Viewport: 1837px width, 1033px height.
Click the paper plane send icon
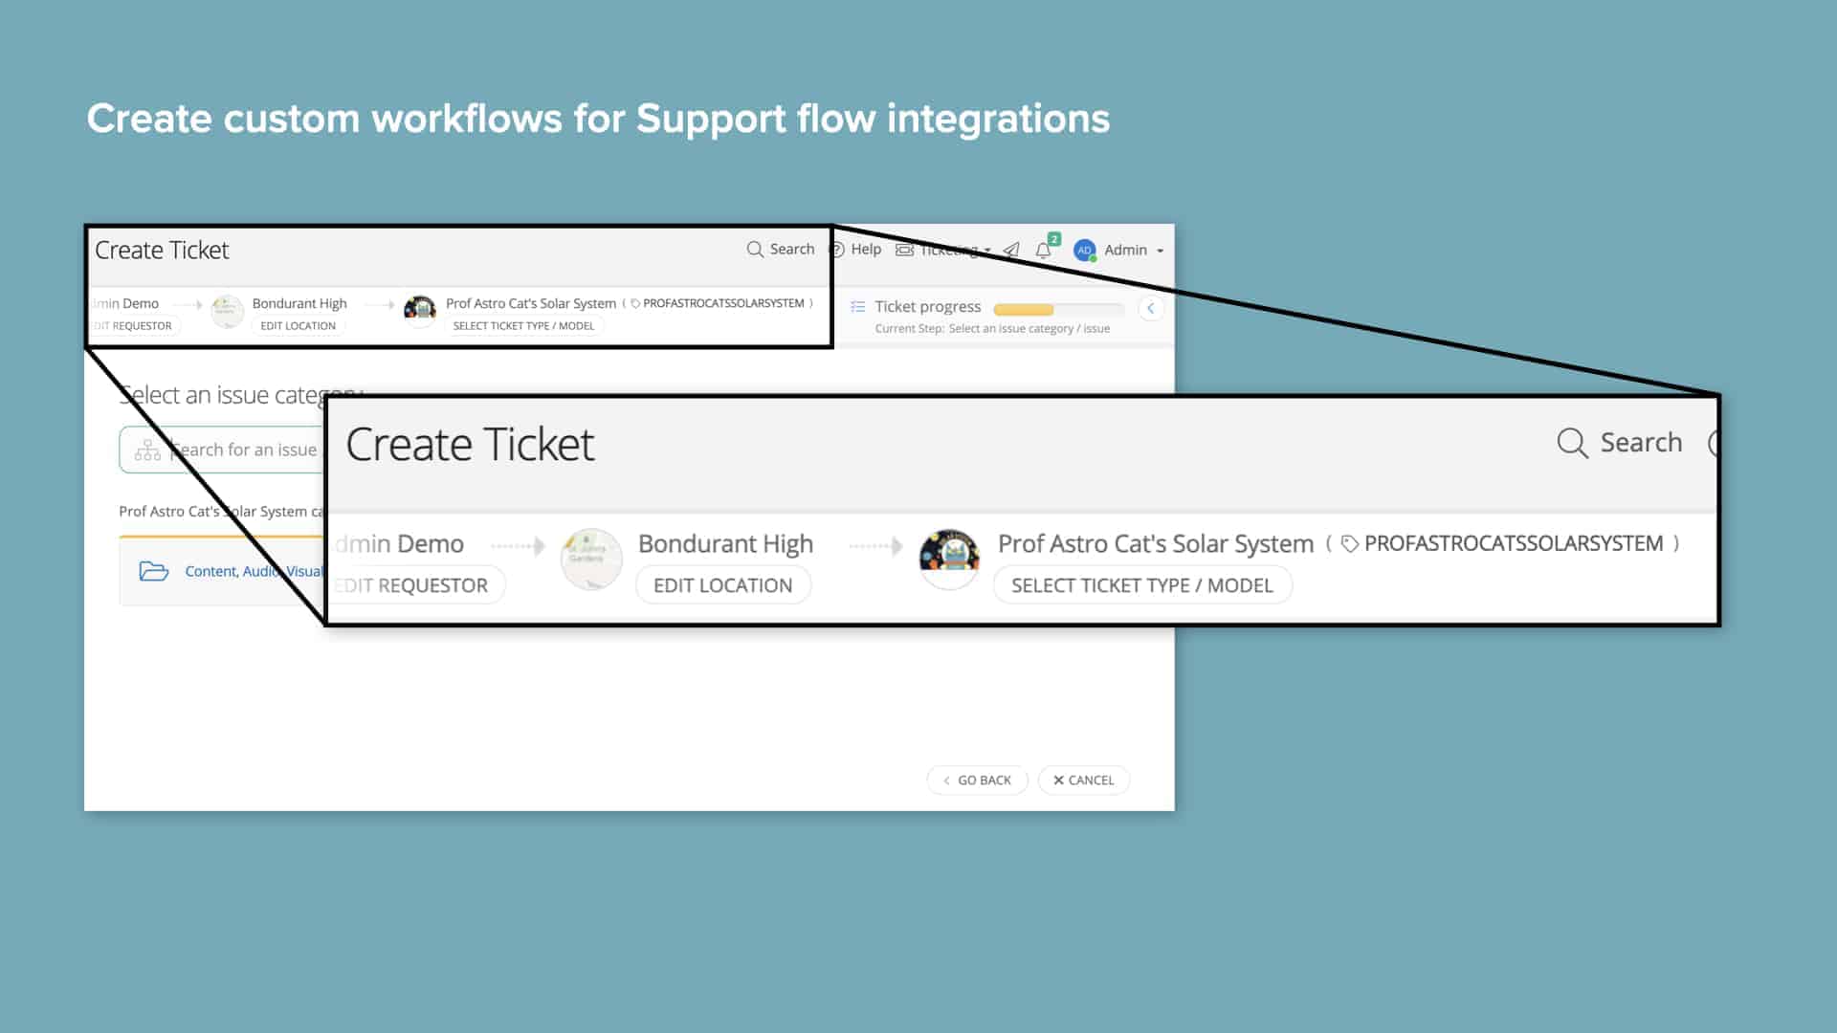point(1011,250)
